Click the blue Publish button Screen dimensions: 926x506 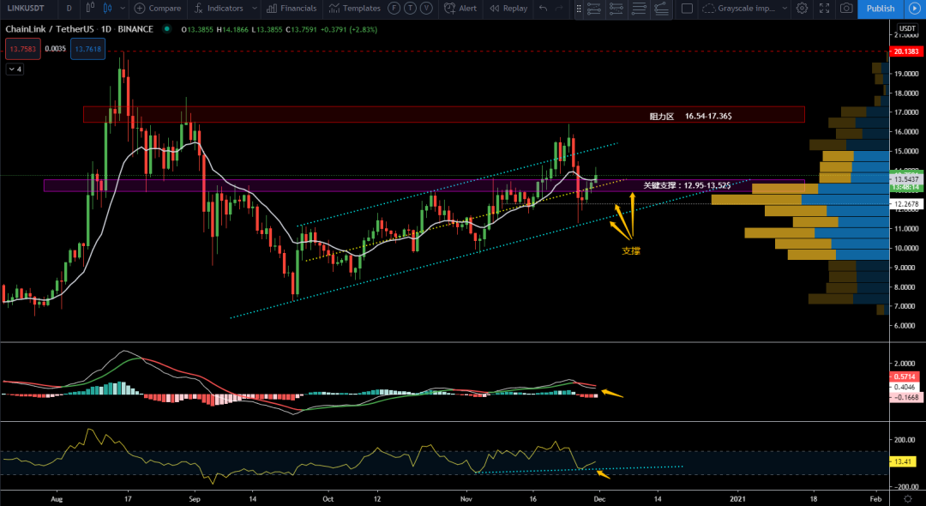[880, 9]
